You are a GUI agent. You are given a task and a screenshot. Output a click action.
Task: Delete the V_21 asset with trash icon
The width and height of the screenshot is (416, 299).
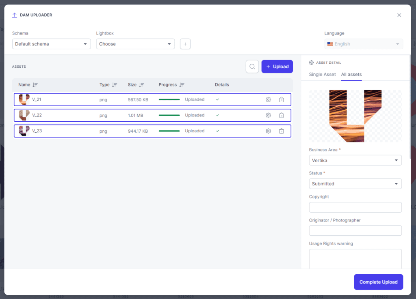pyautogui.click(x=282, y=99)
